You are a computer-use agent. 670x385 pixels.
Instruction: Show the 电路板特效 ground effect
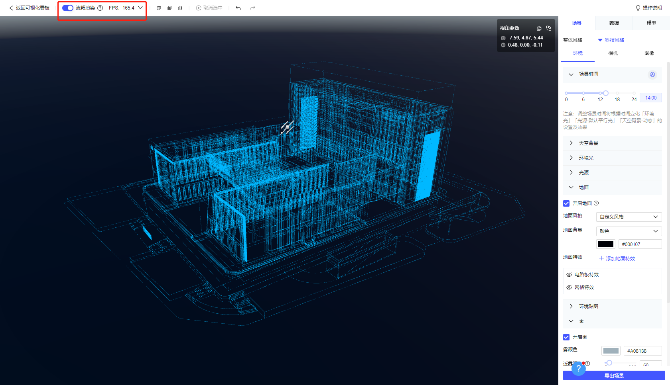(569, 275)
